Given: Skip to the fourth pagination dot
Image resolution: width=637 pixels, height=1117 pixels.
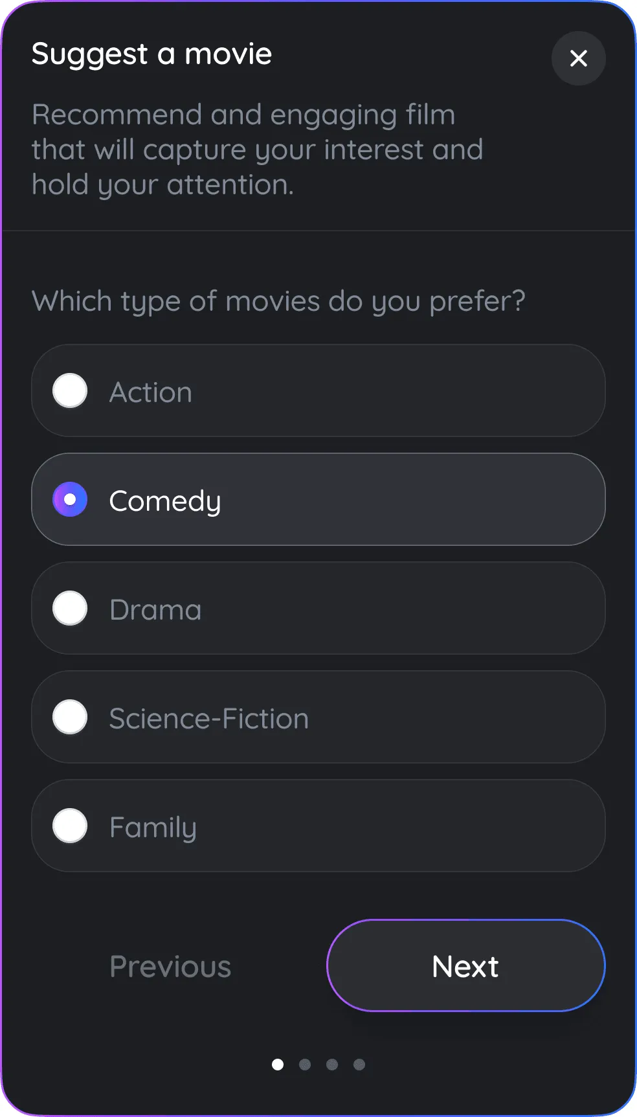Looking at the screenshot, I should (359, 1065).
